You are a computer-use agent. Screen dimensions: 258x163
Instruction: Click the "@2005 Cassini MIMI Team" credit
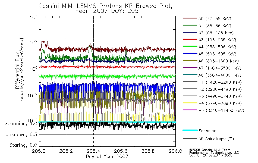click(x=210, y=150)
